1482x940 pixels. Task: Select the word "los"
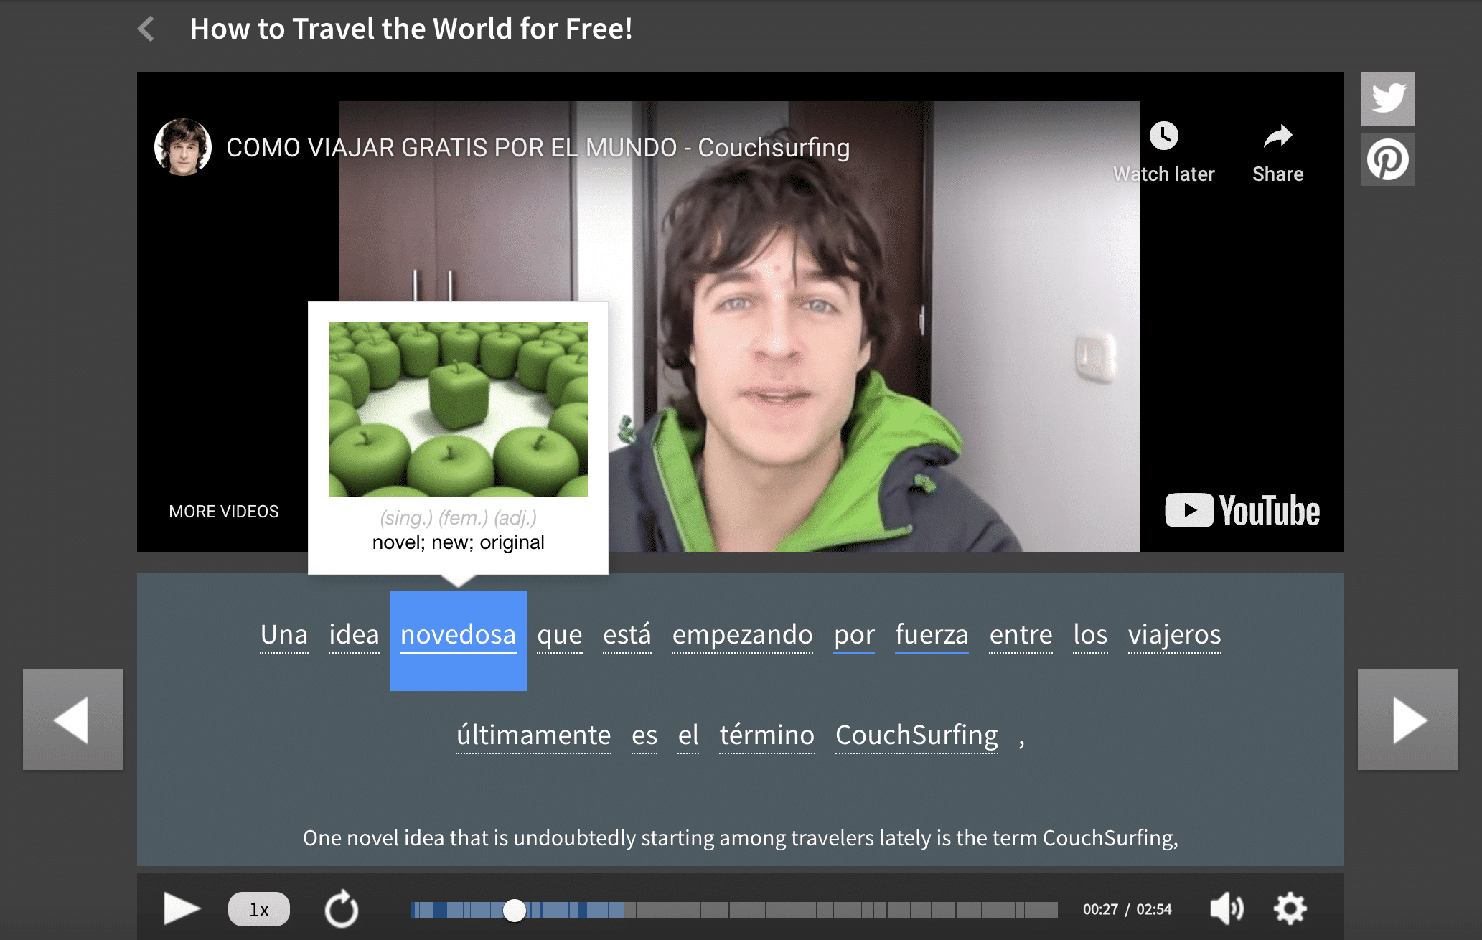click(x=1090, y=635)
